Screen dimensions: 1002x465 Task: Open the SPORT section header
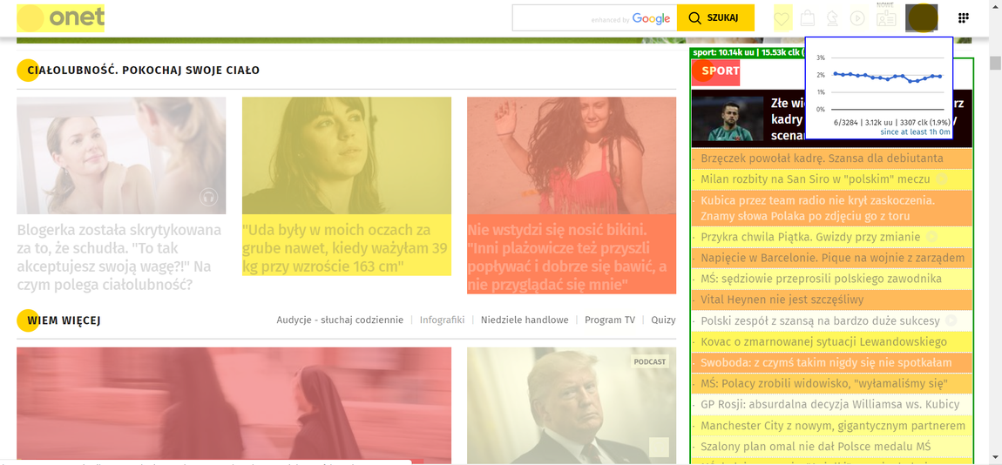pyautogui.click(x=715, y=71)
